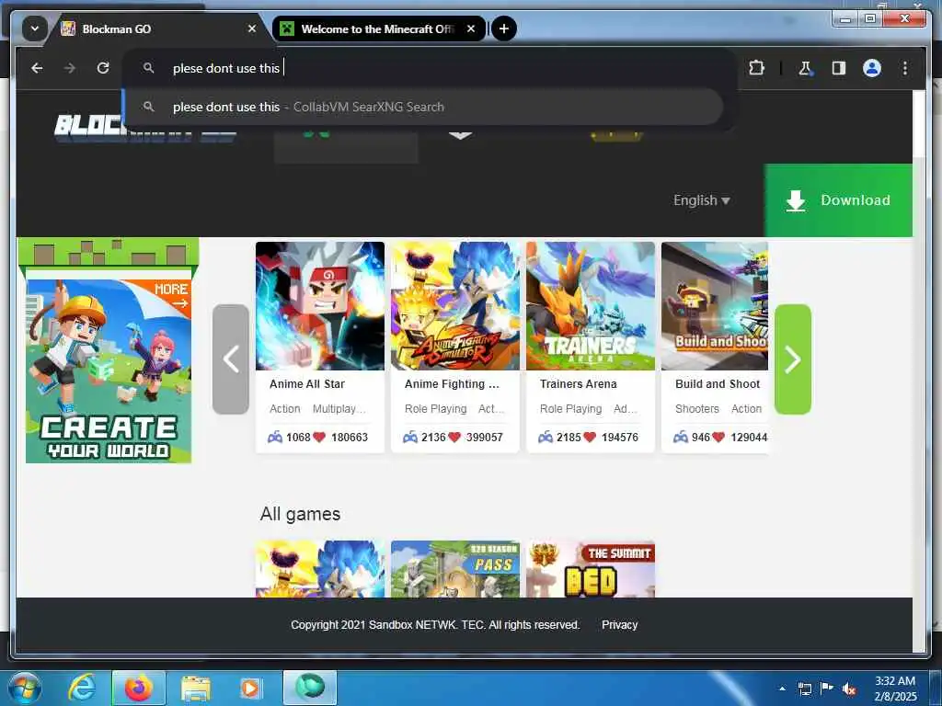942x706 pixels.
Task: Open the Anime Fighting Simulator thumbnail in carousel
Action: [x=454, y=305]
